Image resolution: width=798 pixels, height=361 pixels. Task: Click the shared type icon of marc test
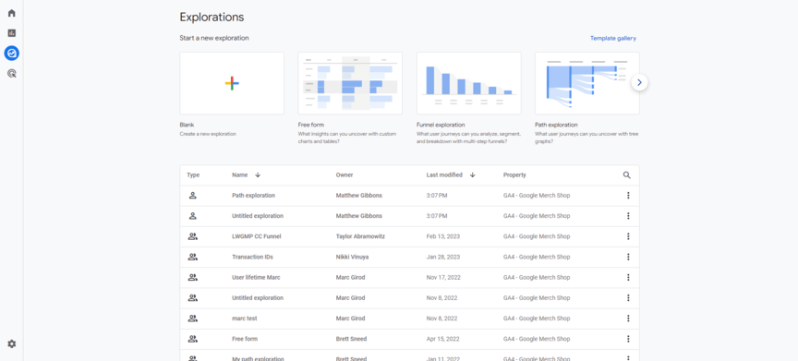pyautogui.click(x=192, y=319)
